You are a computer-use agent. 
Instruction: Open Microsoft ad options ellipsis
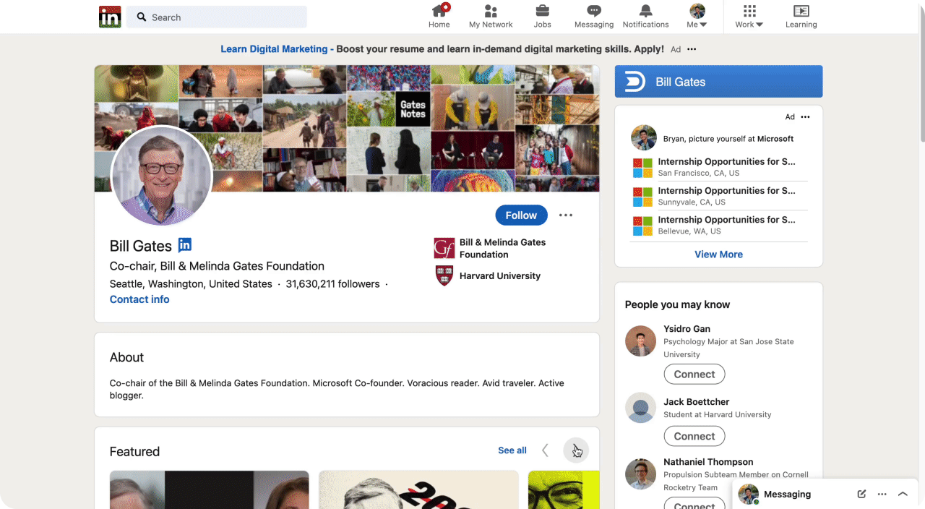[806, 117]
